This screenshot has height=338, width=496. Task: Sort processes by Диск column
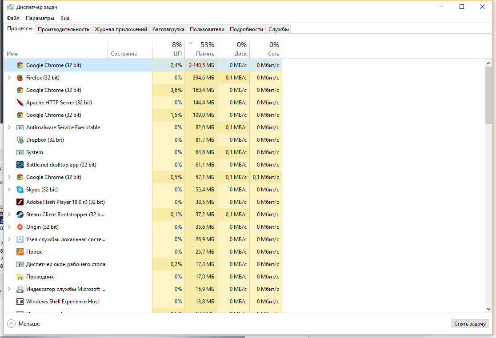tap(233, 50)
